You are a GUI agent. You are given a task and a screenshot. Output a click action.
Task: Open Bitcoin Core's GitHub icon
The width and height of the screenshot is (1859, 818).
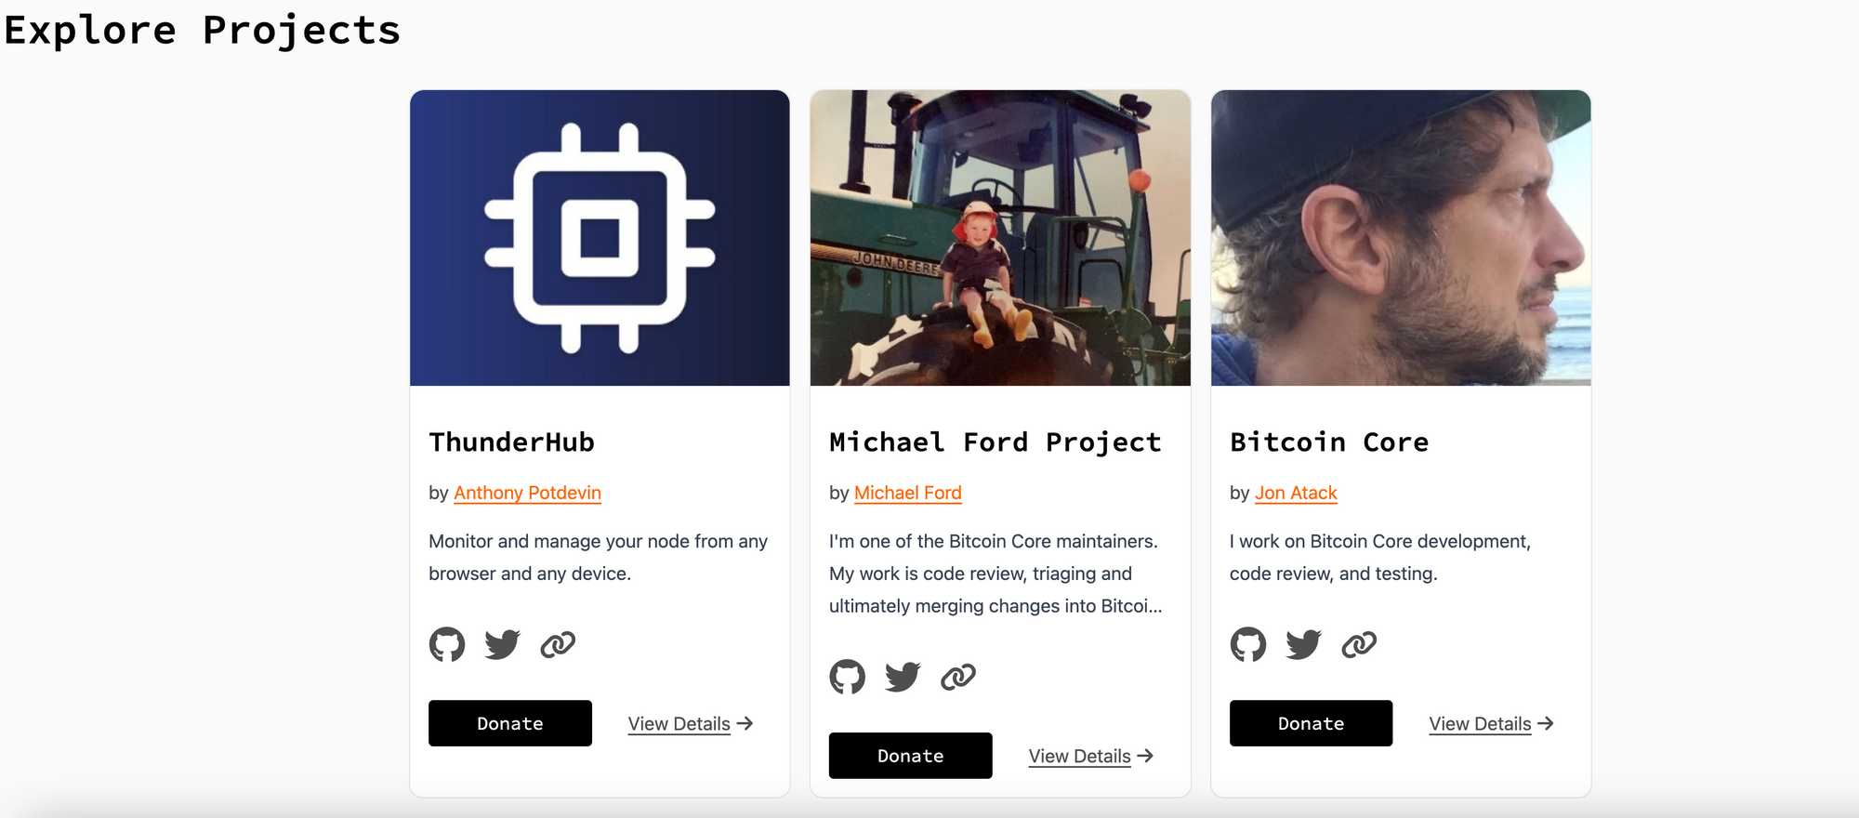(1248, 644)
